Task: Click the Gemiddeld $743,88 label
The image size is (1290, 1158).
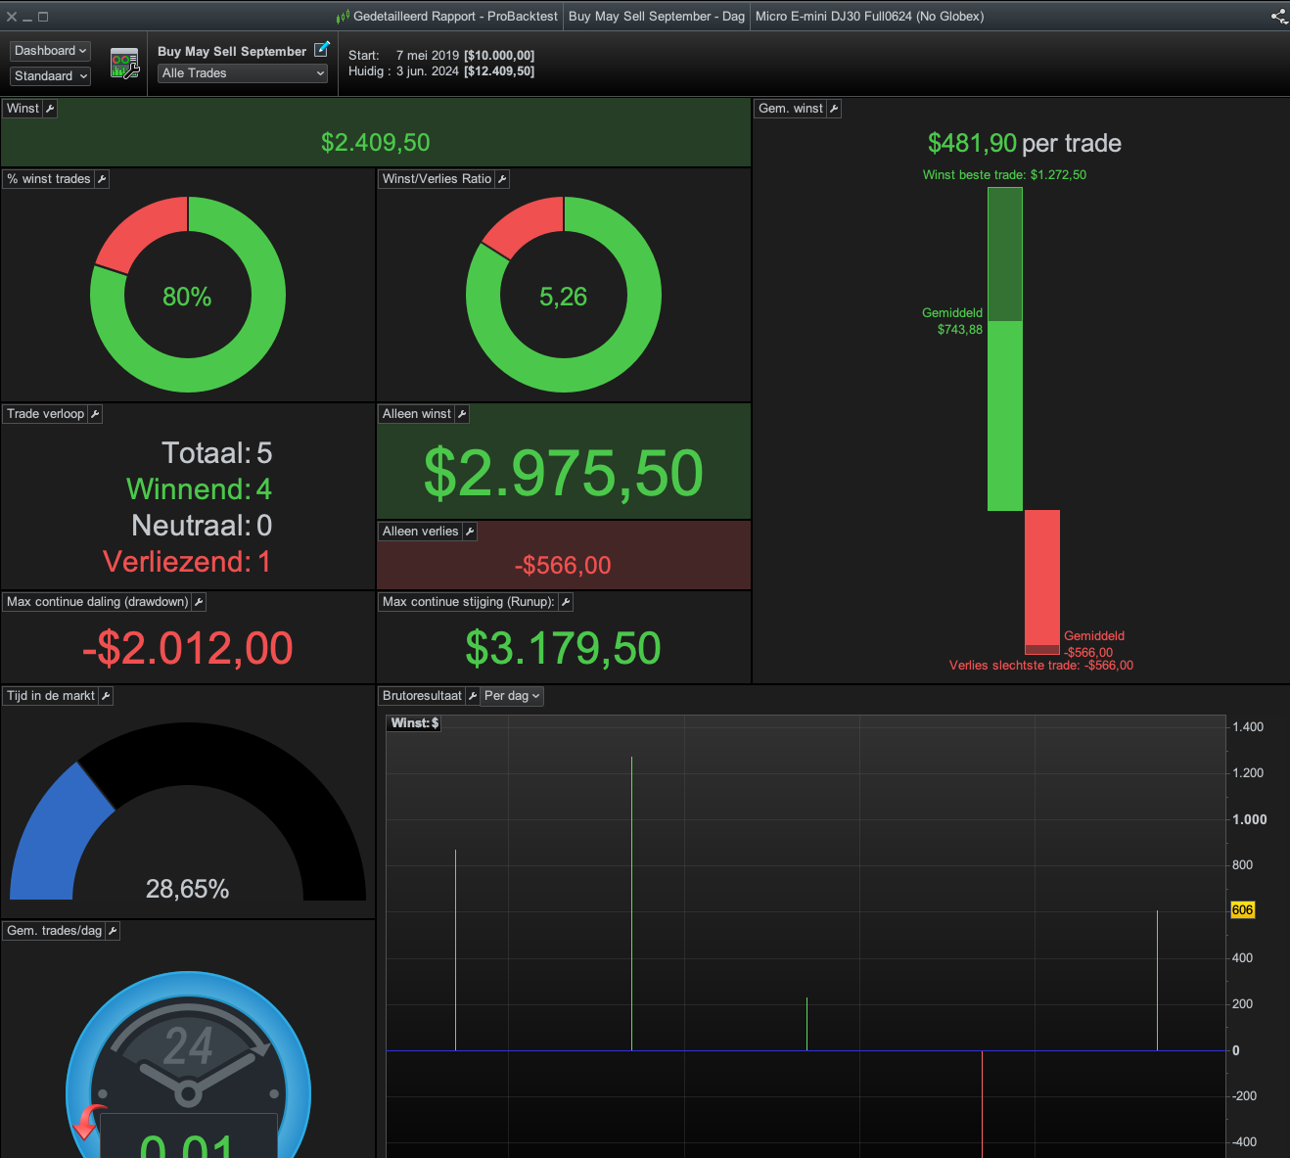Action: pos(952,321)
